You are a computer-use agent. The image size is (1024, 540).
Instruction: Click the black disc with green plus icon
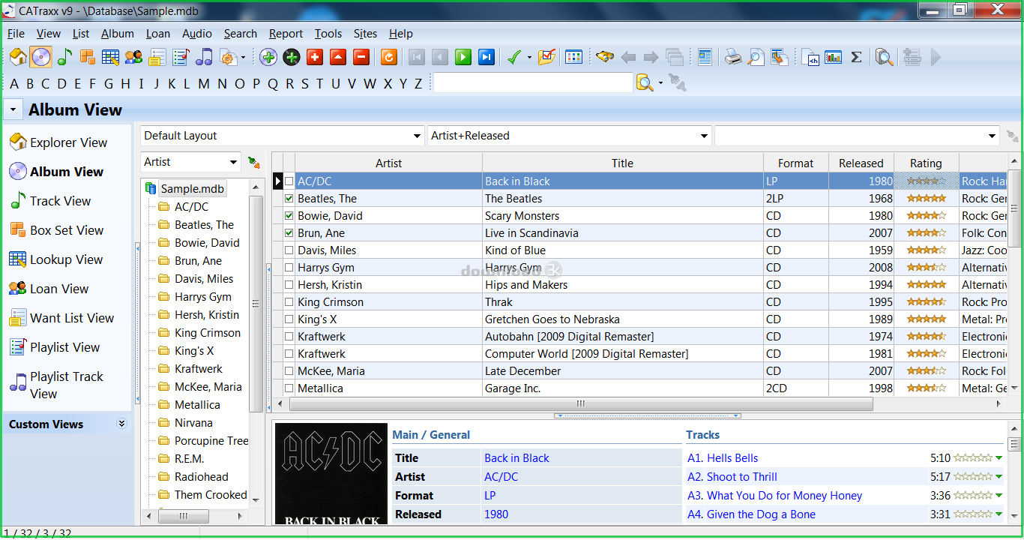pyautogui.click(x=292, y=57)
